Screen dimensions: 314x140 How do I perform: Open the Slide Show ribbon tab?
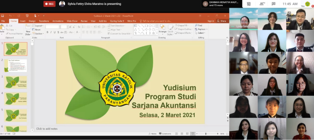[x=72, y=21]
